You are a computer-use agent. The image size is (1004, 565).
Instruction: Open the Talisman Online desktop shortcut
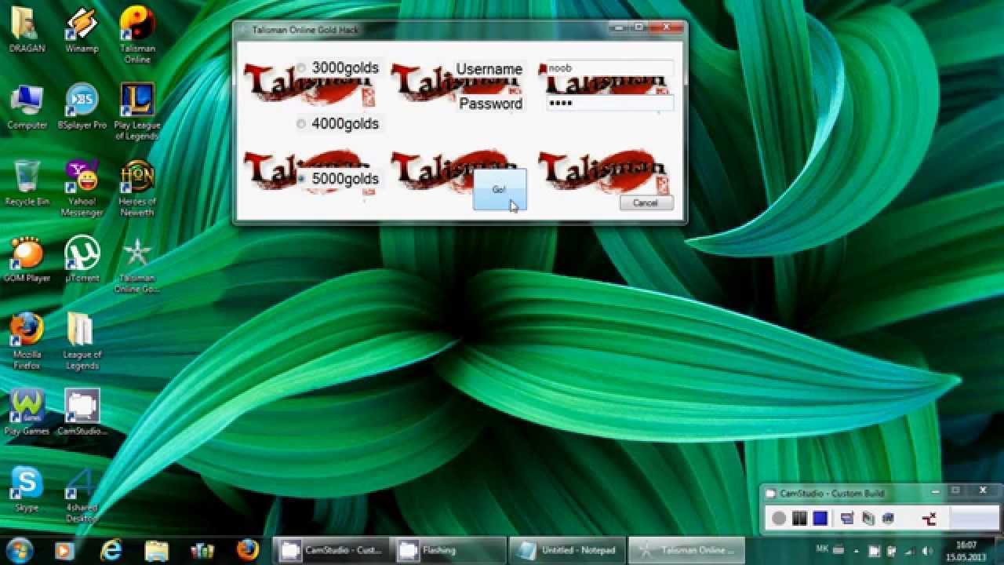point(137,35)
